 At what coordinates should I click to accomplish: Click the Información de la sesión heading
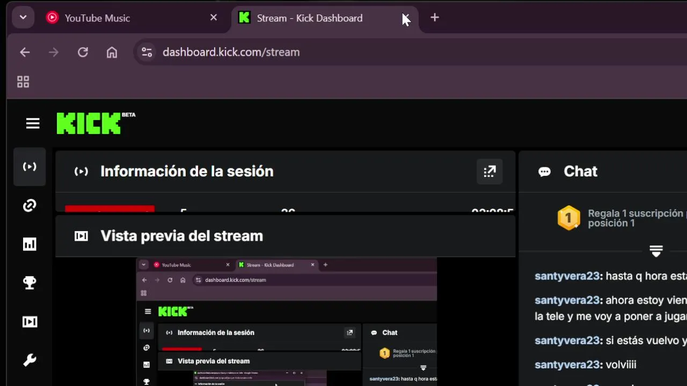[x=187, y=172]
